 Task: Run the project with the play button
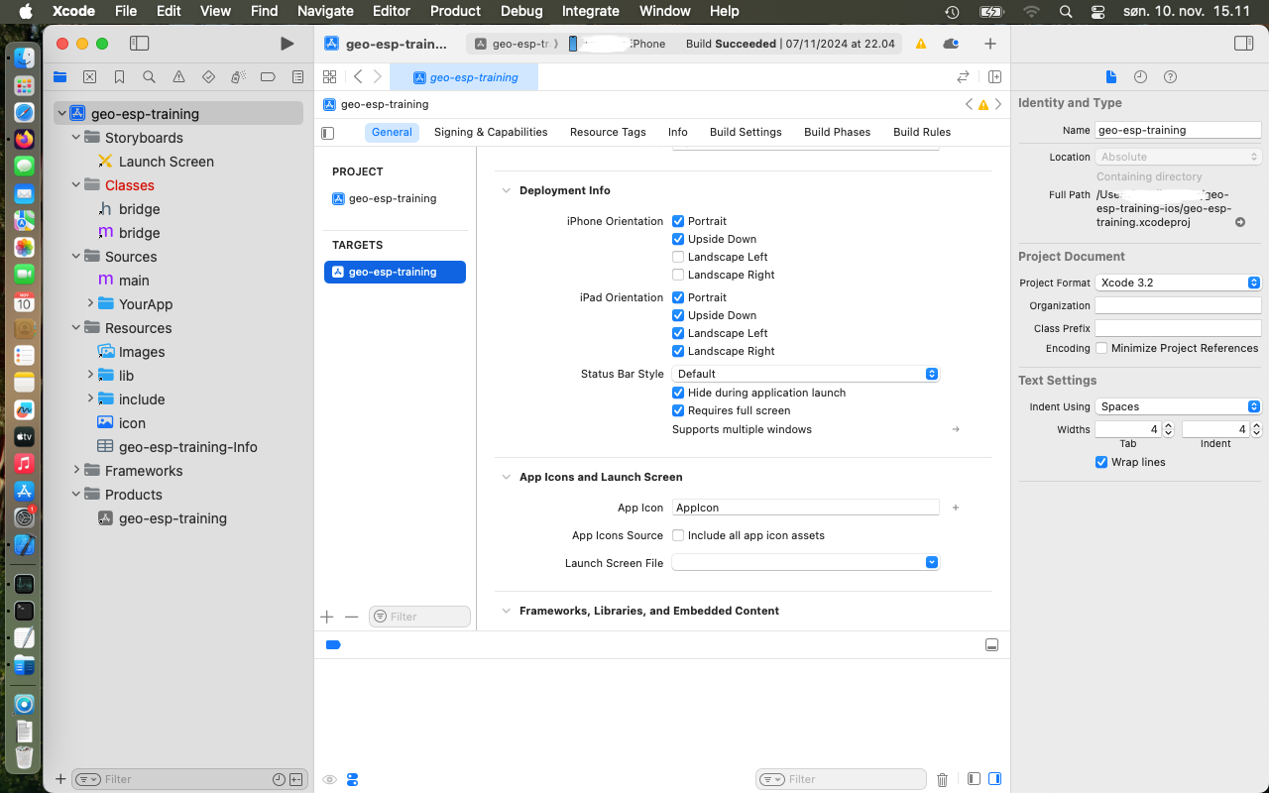click(x=287, y=44)
